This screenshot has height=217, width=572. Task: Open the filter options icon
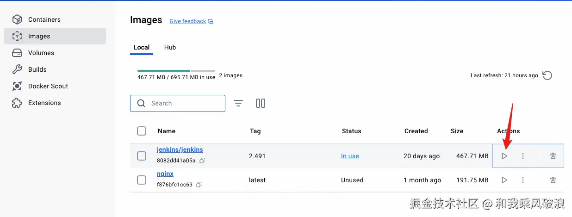point(238,103)
